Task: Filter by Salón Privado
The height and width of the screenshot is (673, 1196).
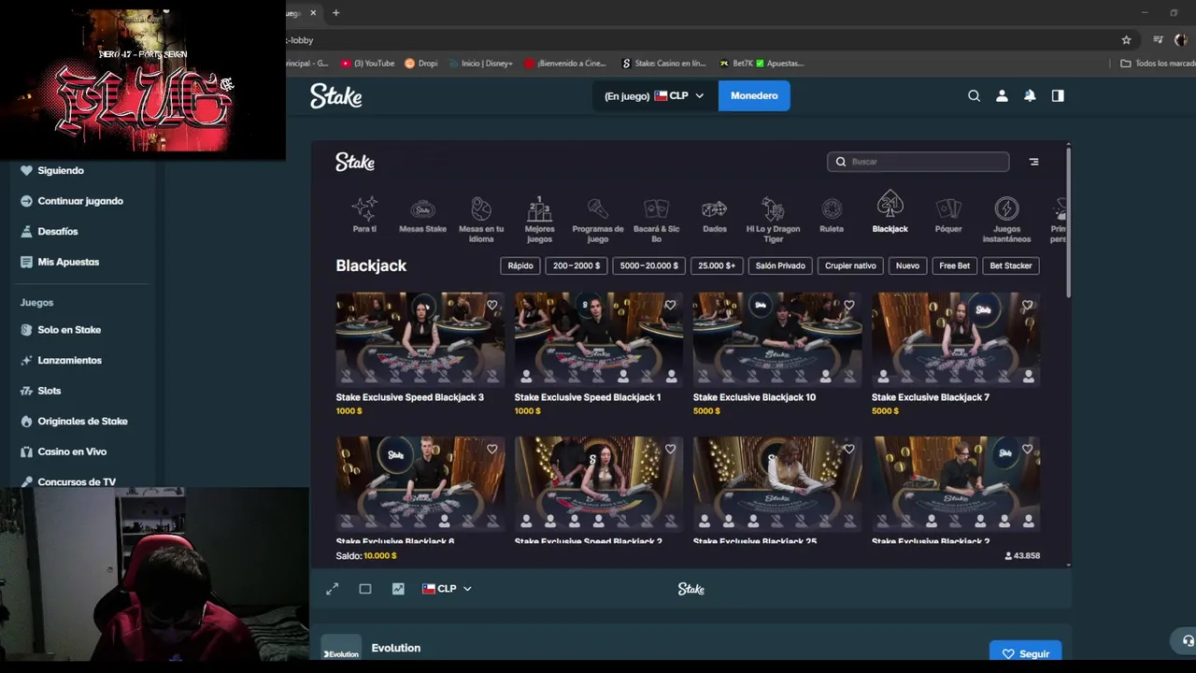Action: pos(780,265)
